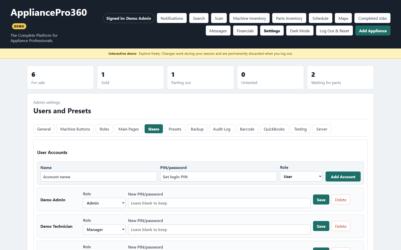
Task: Open the Search page
Action: coord(199,18)
